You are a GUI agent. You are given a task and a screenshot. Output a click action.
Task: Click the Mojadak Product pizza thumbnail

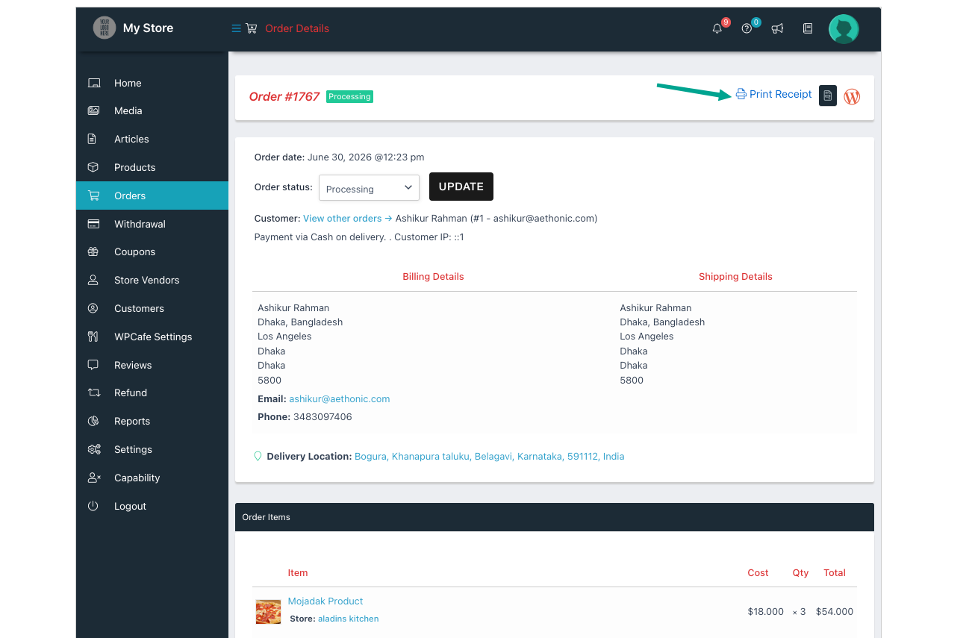coord(268,611)
